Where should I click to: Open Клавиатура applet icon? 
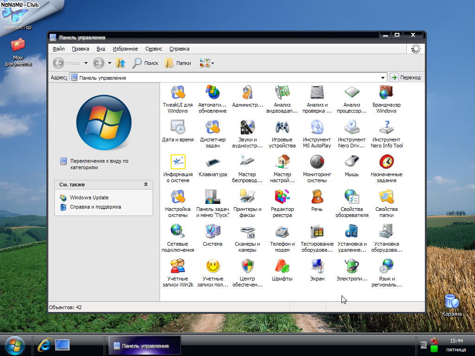(212, 166)
